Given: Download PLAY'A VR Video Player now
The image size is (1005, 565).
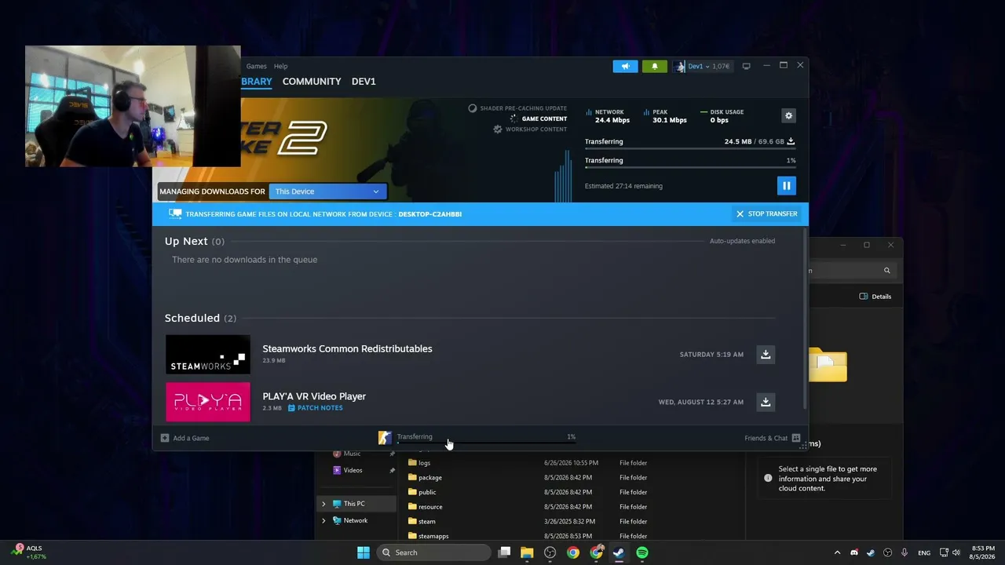Looking at the screenshot, I should pos(766,402).
